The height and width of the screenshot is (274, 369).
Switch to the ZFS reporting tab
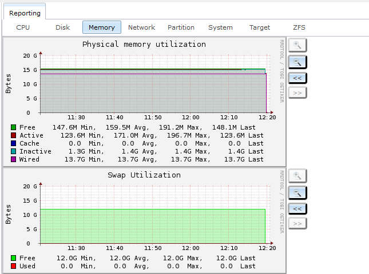(299, 27)
